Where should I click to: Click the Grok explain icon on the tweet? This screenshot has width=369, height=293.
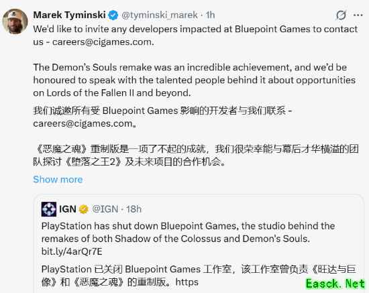pyautogui.click(x=341, y=15)
